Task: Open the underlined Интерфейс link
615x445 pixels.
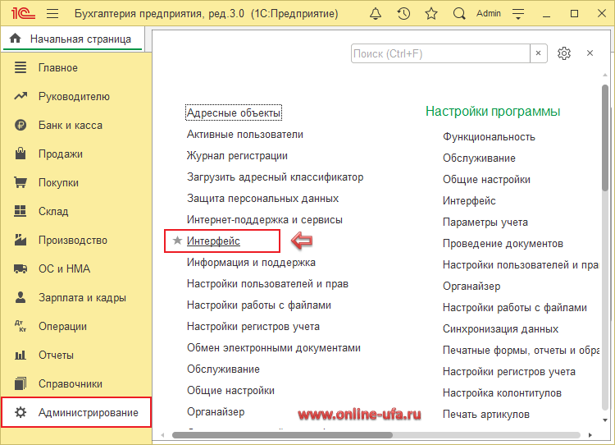Action: pos(213,241)
